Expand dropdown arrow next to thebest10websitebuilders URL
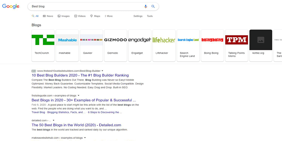This screenshot has width=282, height=141. point(102,71)
